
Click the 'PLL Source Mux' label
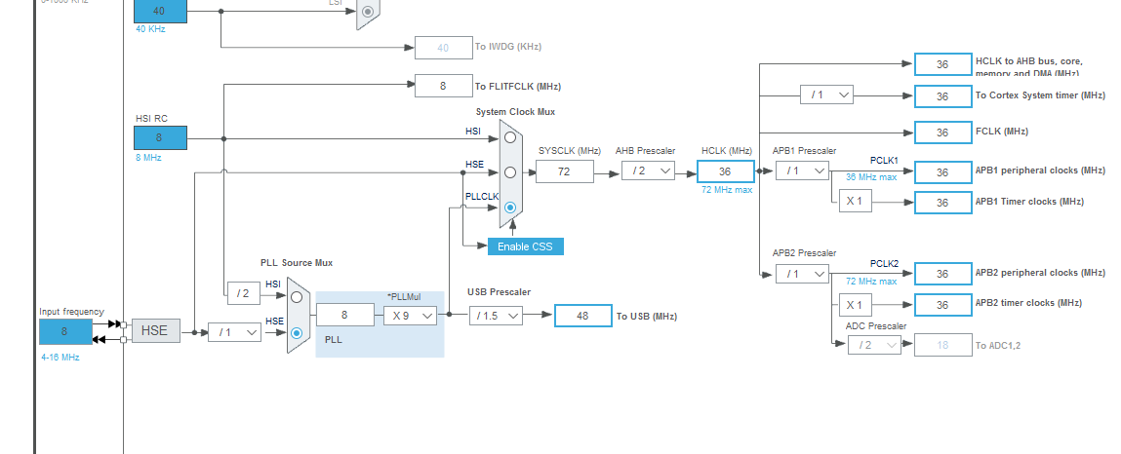pyautogui.click(x=296, y=263)
